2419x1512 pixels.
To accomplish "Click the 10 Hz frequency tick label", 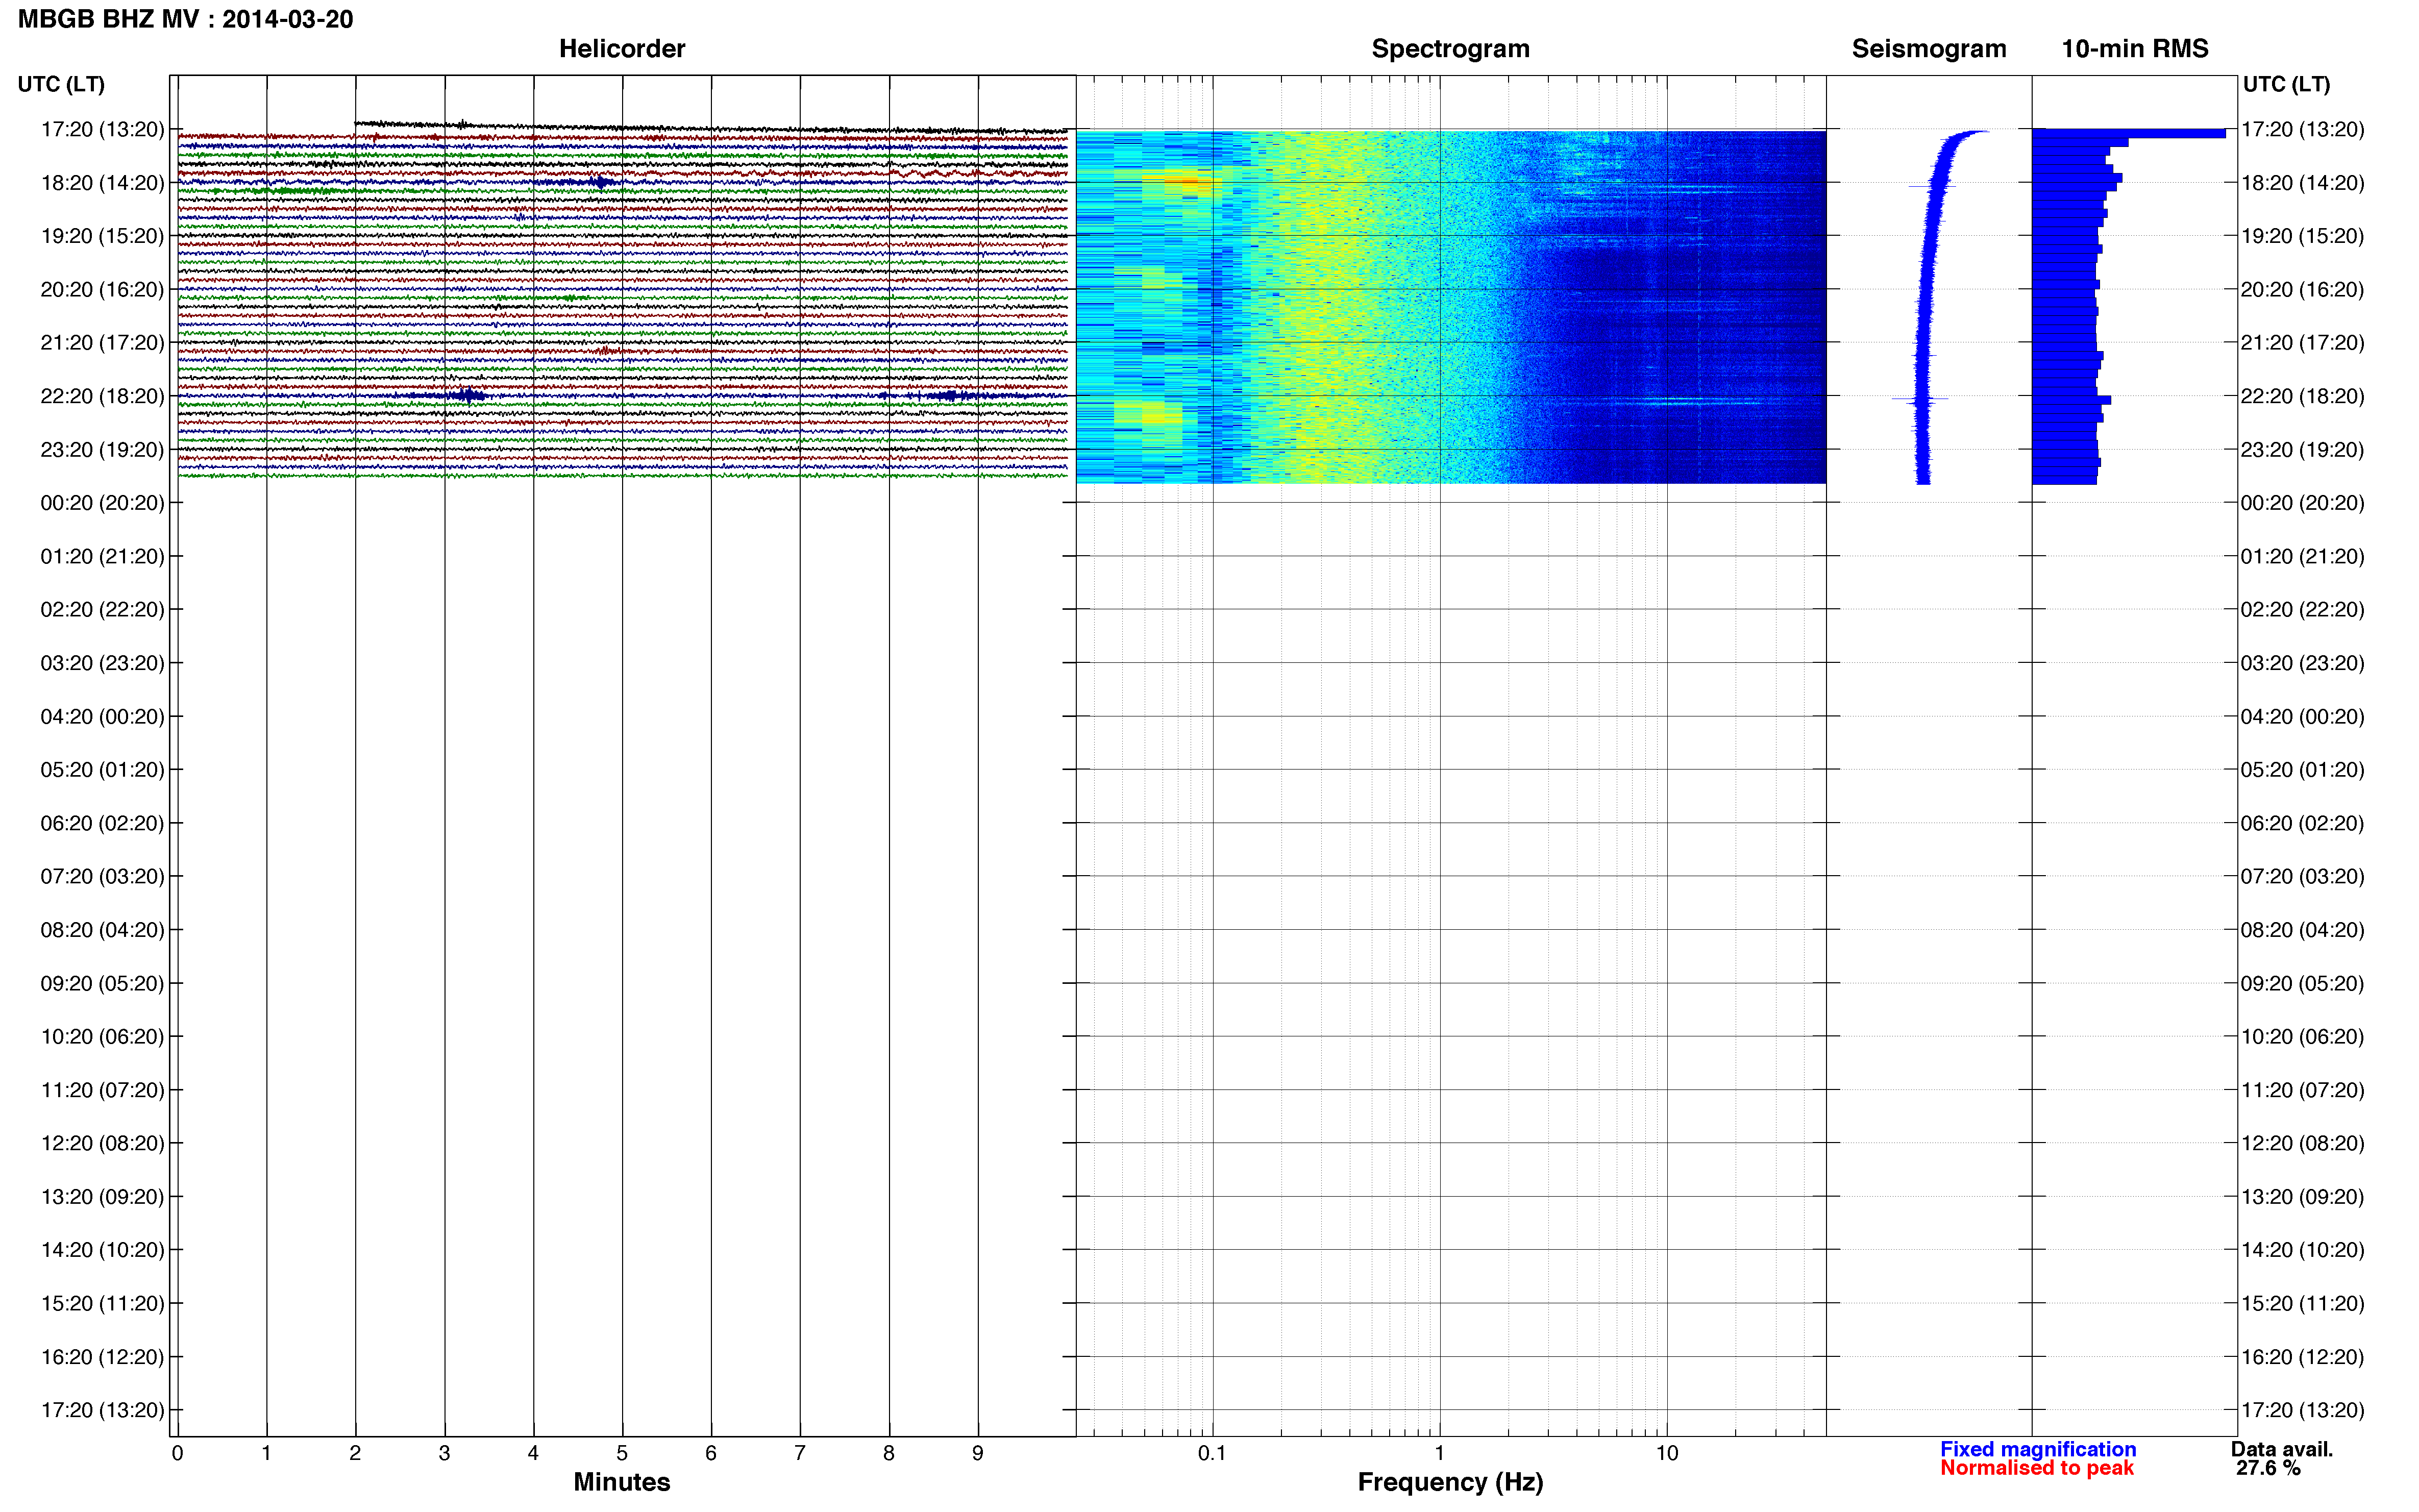I will pos(1666,1452).
